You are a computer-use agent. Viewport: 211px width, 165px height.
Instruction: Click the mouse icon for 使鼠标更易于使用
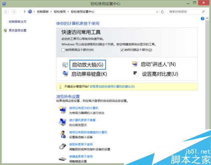[62, 146]
